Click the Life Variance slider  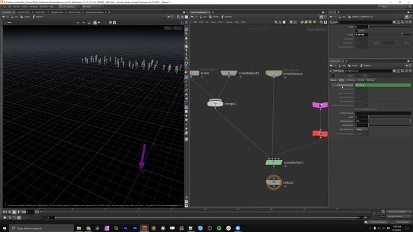click(x=390, y=125)
